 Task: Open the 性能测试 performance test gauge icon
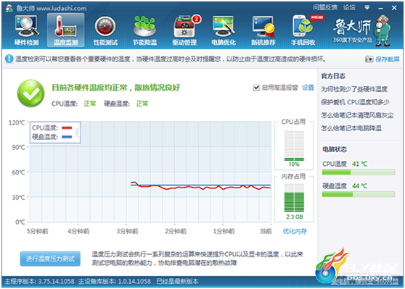pos(105,30)
